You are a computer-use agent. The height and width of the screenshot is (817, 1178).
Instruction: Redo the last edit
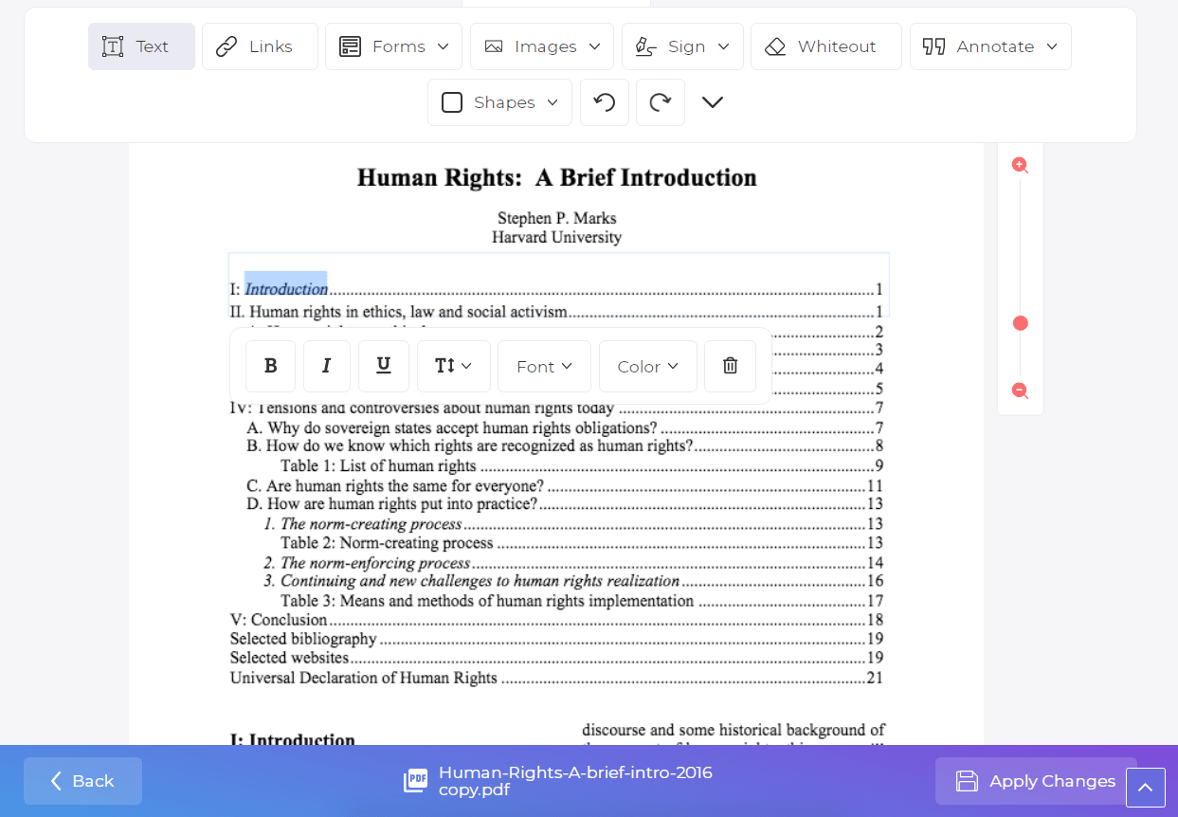coord(661,101)
